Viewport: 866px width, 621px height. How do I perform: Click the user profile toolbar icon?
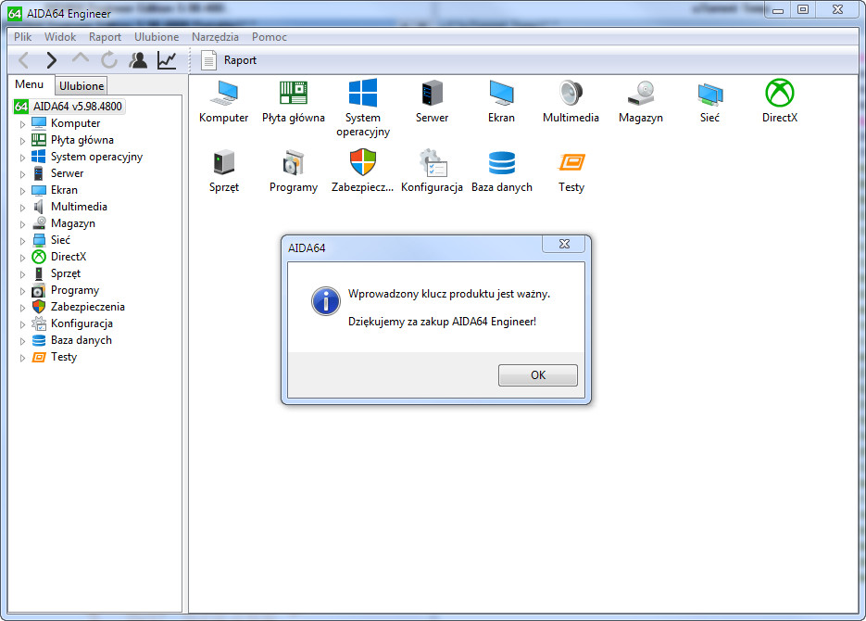coord(137,59)
